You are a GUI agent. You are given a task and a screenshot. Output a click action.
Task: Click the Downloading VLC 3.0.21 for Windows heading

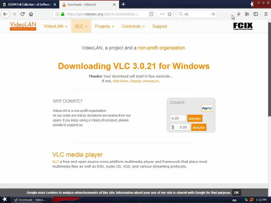[134, 66]
